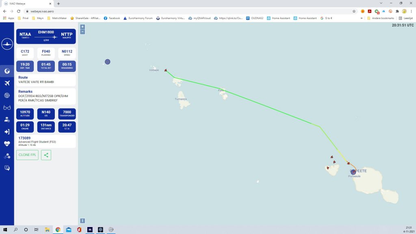Viewport: 416px width, 234px height.
Task: Open map info 'i' button
Action: click(x=82, y=221)
